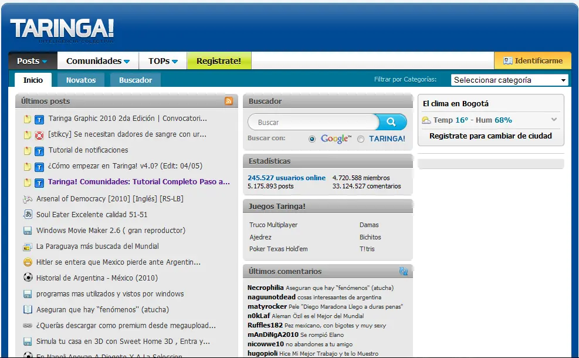Open comment 'Se rompió Elano'
Image resolution: width=579 pixels, height=358 pixels.
(x=322, y=335)
